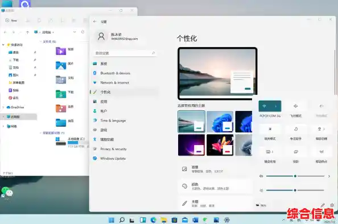This screenshot has width=338, height=224.
Task: Click the Settings search box
Action: (125, 53)
